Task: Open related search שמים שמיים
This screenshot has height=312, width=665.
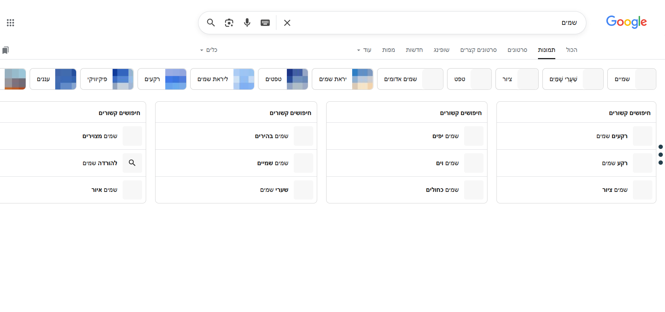Action: pyautogui.click(x=236, y=163)
